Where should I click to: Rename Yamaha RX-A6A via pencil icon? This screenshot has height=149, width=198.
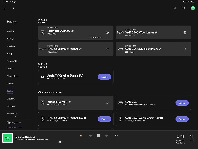pos(70,102)
